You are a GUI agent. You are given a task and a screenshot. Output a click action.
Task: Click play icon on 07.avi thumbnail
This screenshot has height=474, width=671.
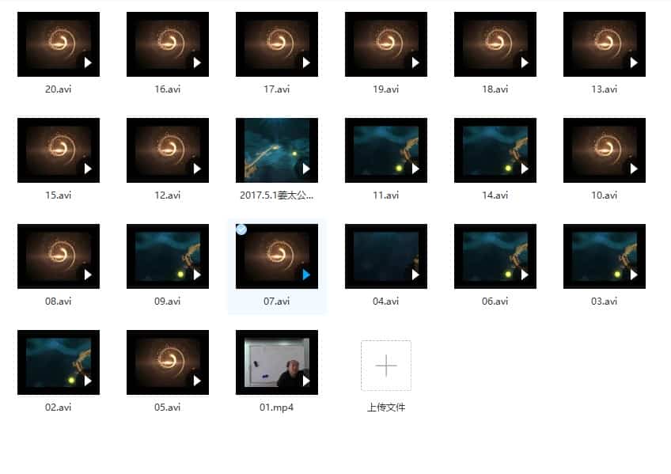coord(306,275)
